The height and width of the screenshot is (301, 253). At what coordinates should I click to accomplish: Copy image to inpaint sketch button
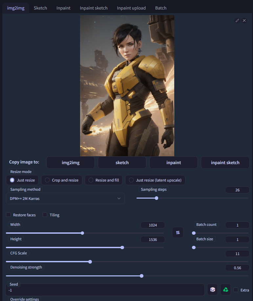[x=225, y=162]
